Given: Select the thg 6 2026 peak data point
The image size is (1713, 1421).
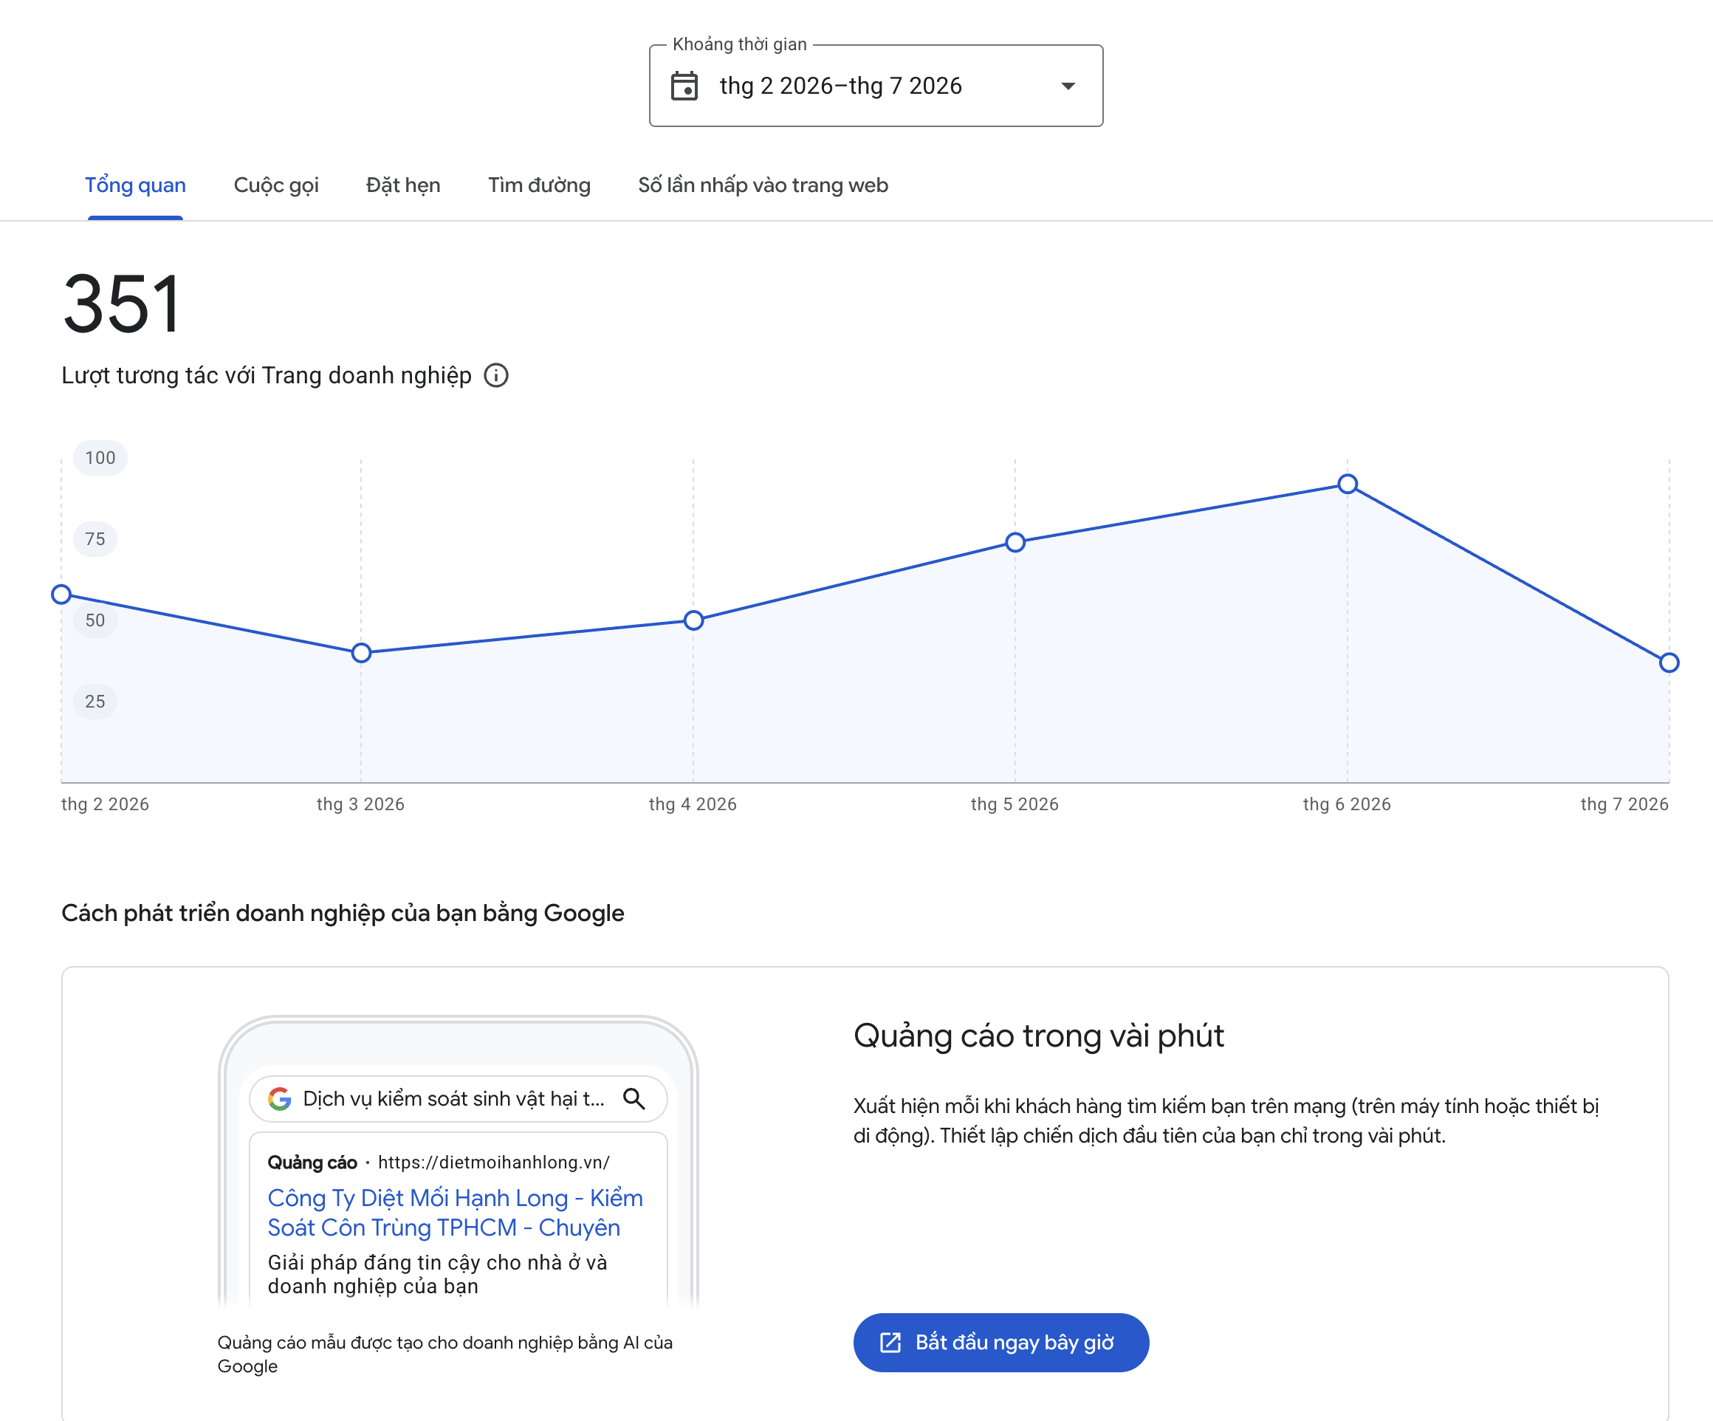Looking at the screenshot, I should [x=1348, y=484].
